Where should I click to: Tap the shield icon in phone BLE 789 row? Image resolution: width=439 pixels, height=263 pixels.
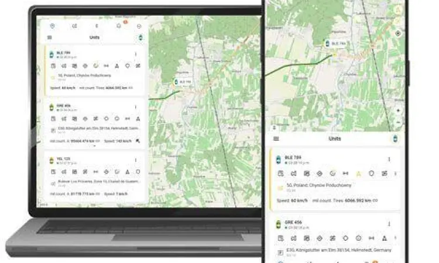pyautogui.click(x=371, y=174)
